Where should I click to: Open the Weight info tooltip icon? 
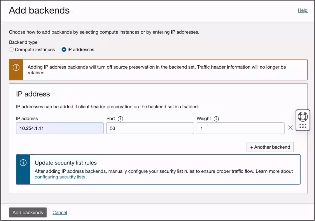coord(216,119)
